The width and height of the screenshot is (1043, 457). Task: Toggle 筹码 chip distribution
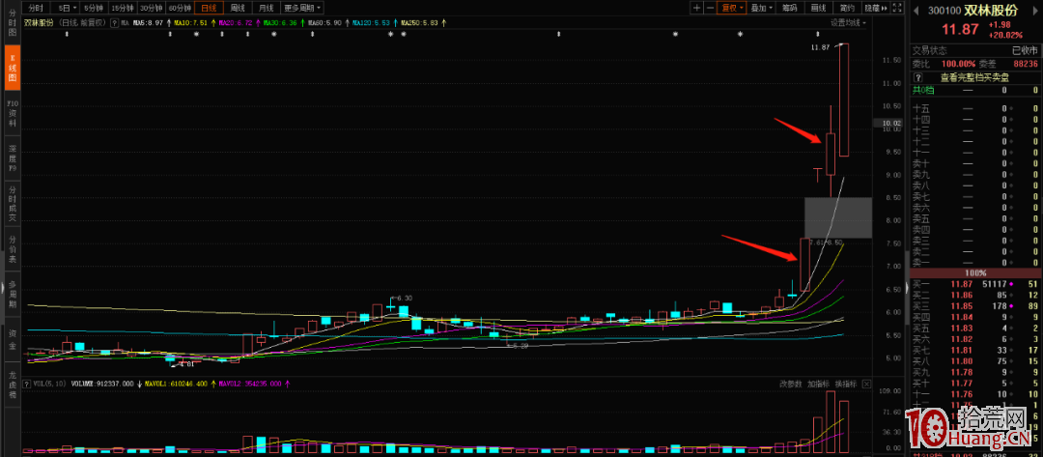(790, 8)
